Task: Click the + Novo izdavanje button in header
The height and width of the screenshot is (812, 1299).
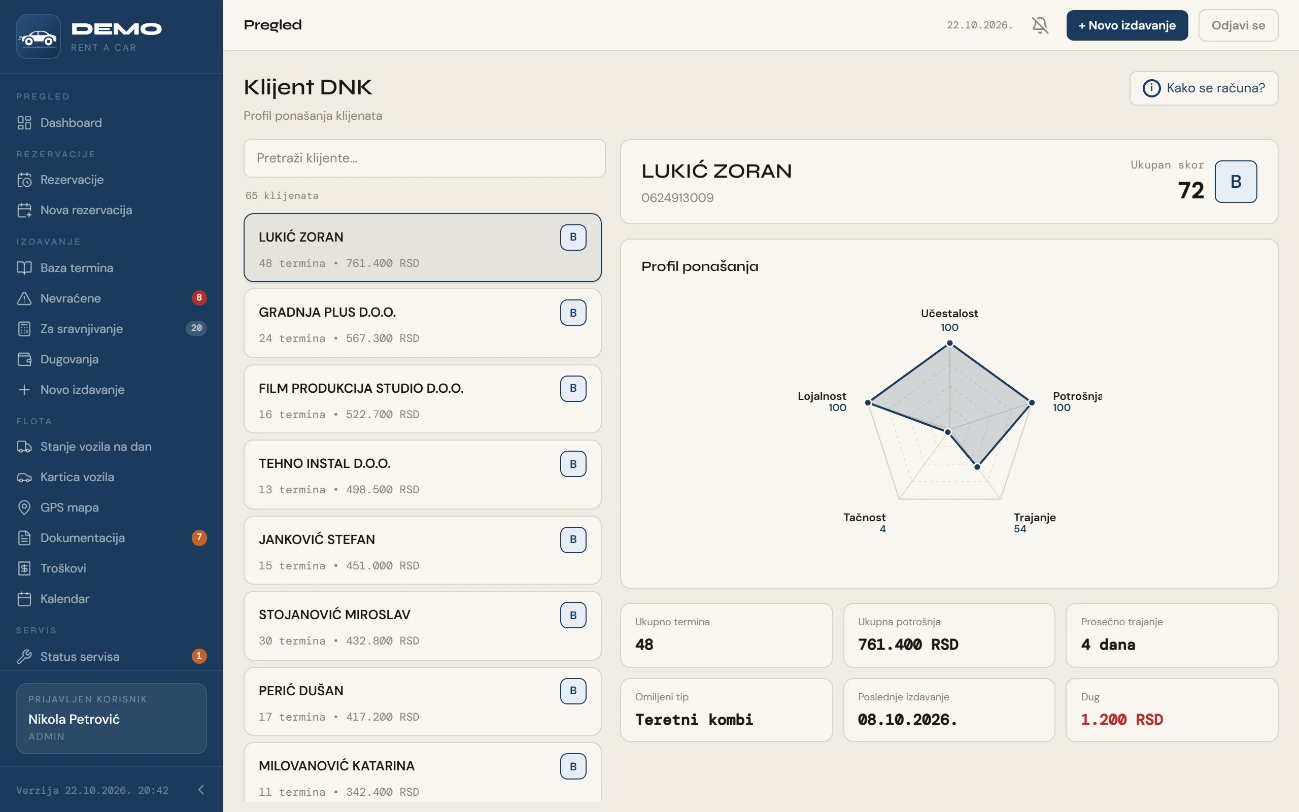Action: pyautogui.click(x=1126, y=25)
